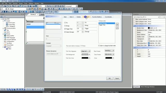Uncheck the Trigger Time checkbox
166x93 pixels.
pos(65,29)
